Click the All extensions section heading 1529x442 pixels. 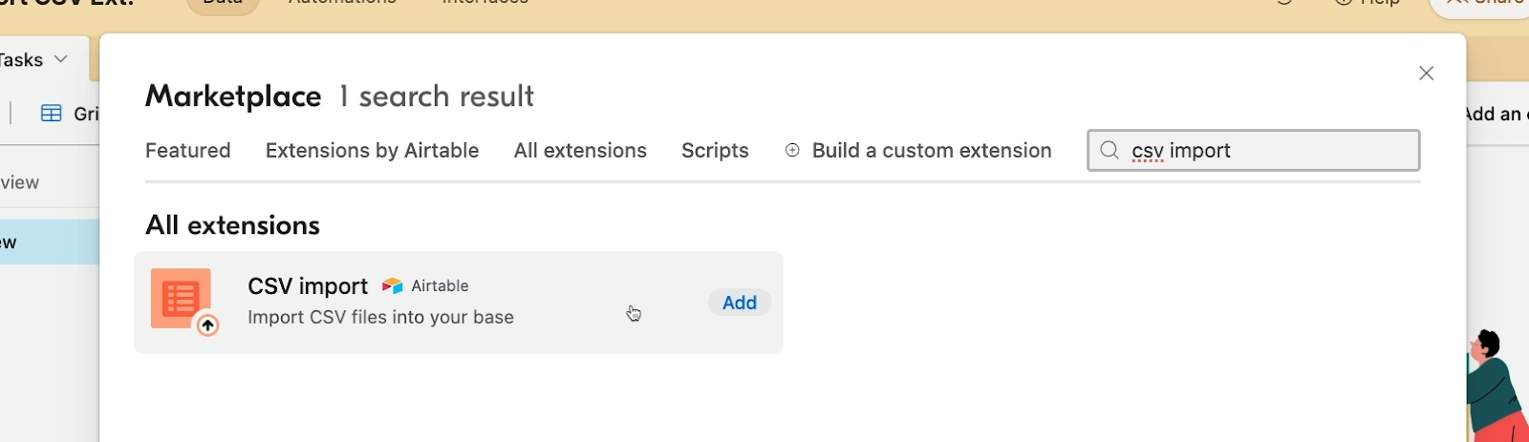(232, 225)
